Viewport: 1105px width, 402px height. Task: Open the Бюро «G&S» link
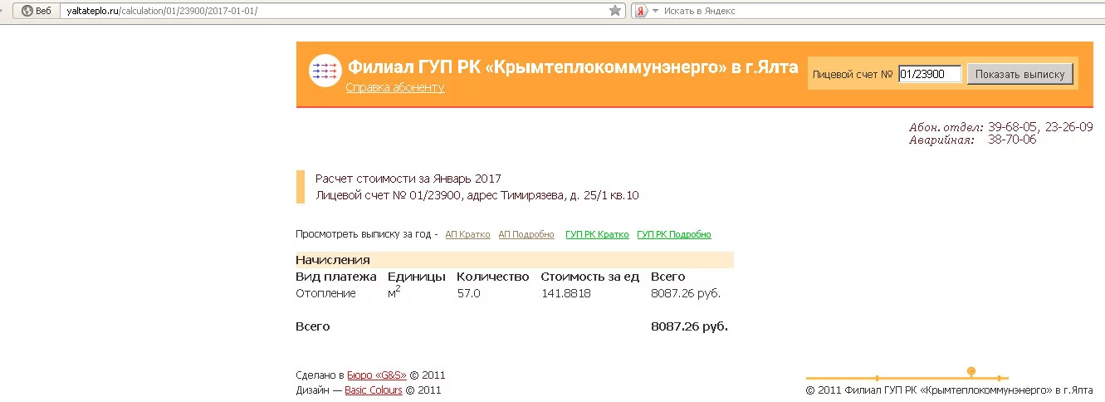coord(376,375)
